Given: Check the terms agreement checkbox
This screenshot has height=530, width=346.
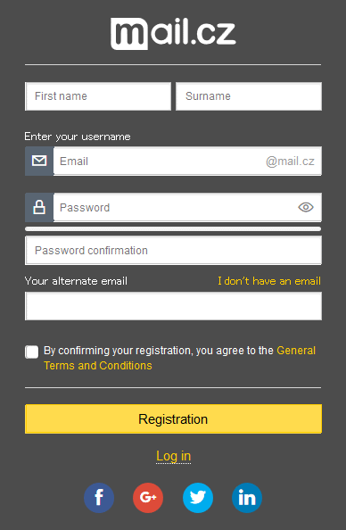Looking at the screenshot, I should click(x=32, y=352).
